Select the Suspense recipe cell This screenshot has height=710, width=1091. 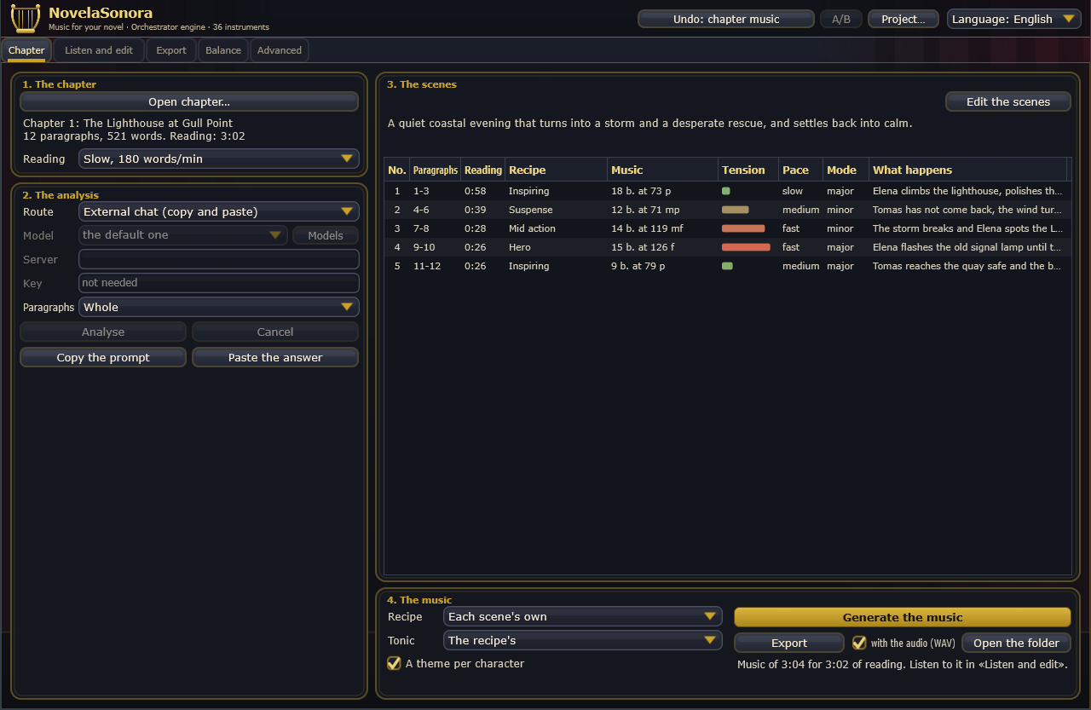coord(556,210)
